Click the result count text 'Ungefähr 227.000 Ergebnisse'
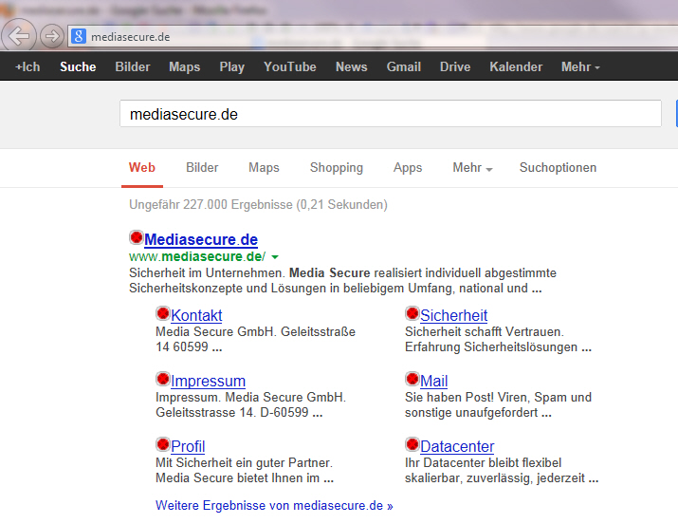Screen dimensions: 678x524 [x=211, y=204]
